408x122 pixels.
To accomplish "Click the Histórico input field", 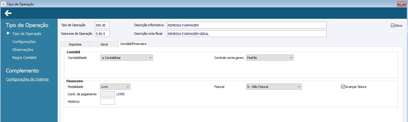I will [x=108, y=102].
